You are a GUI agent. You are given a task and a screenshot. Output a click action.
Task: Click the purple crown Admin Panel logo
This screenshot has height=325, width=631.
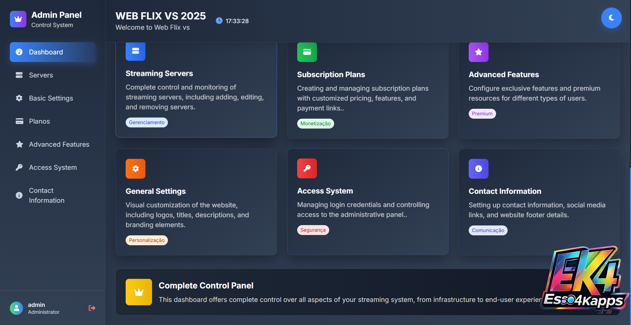click(x=18, y=19)
